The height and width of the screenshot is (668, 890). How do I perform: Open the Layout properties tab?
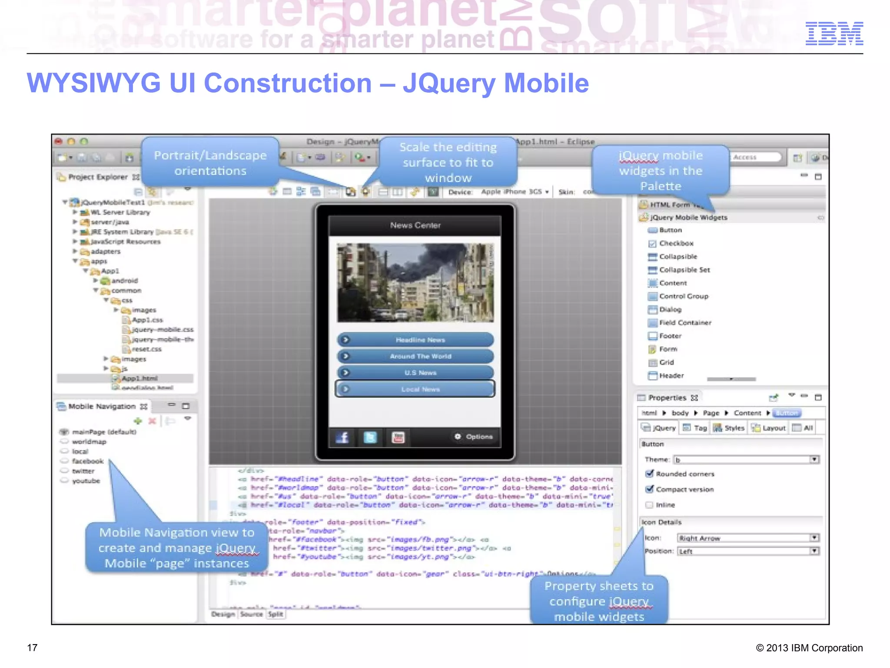click(x=768, y=428)
